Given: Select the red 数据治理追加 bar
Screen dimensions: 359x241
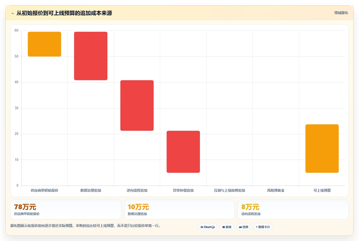Looking at the screenshot, I should point(91,56).
